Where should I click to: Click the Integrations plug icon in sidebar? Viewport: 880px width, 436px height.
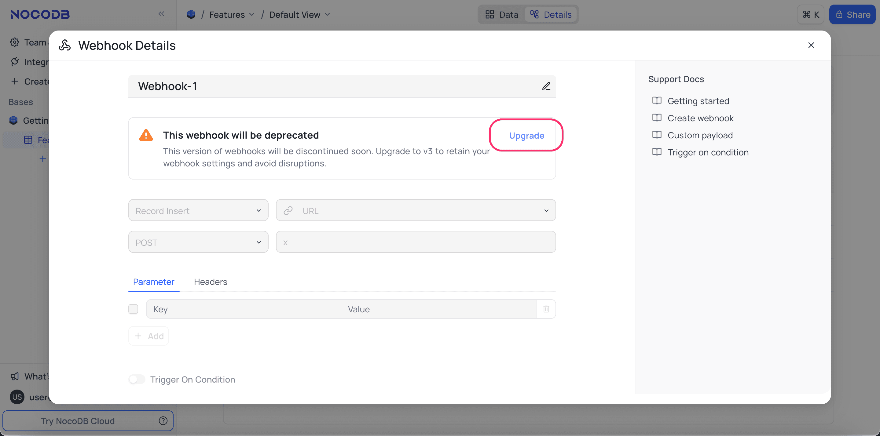(15, 62)
